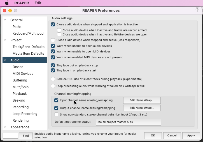
Task: Minimize the Preferences window
Action: 10,11
